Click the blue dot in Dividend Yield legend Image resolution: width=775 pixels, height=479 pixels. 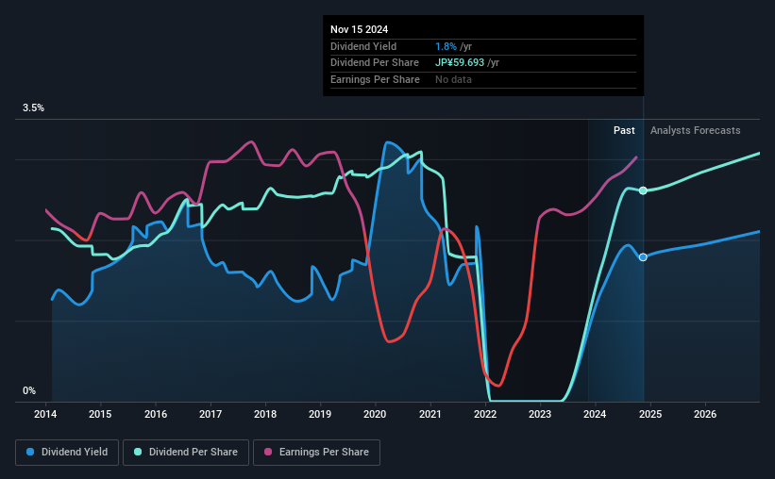[31, 453]
